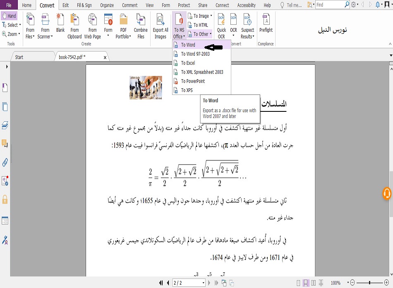Run Quick OCR from the ribbon
The height and width of the screenshot is (288, 393).
coord(221,26)
